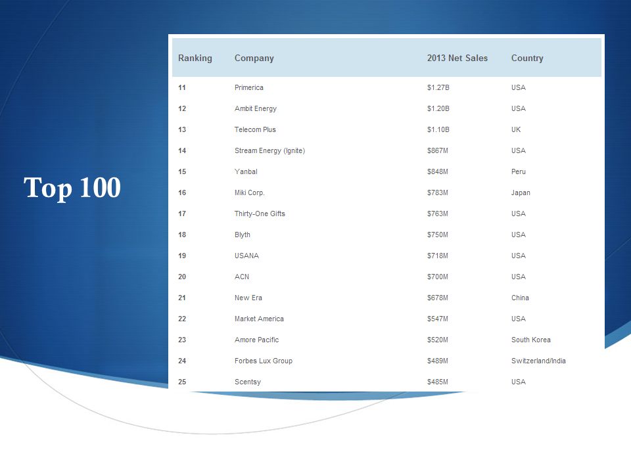The height and width of the screenshot is (473, 631).
Task: Click USA in the Primerica row
Action: click(x=519, y=87)
